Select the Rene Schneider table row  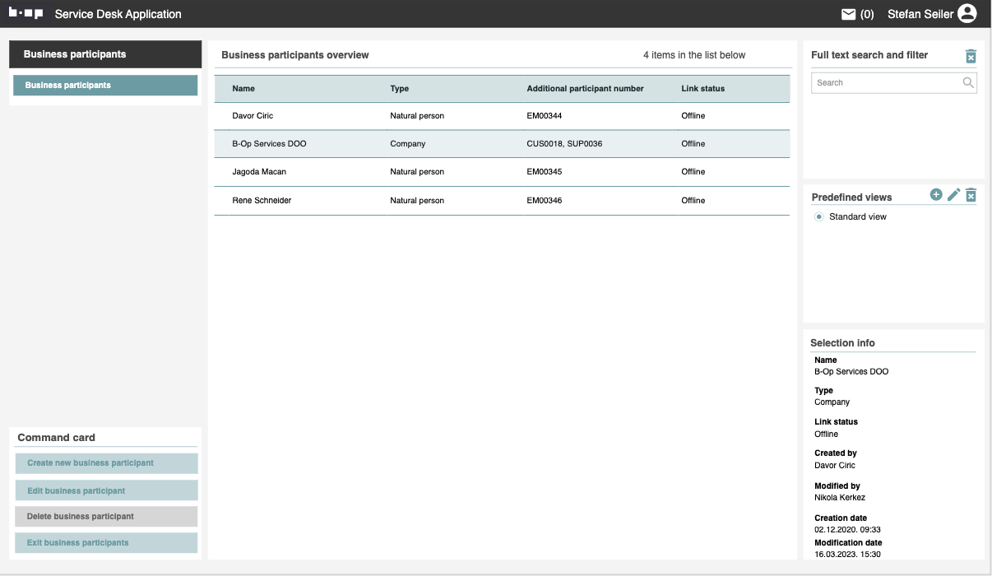click(502, 201)
